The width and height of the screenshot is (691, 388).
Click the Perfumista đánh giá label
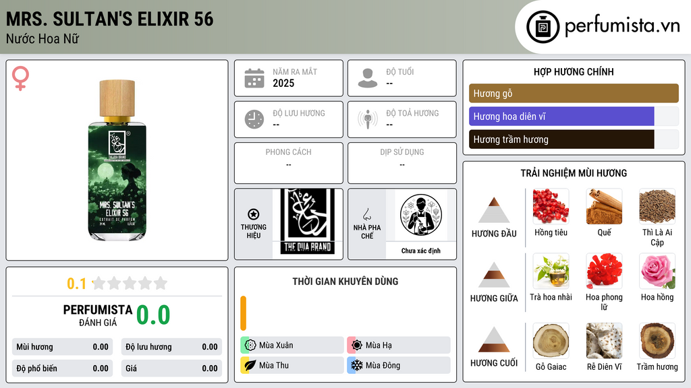(x=98, y=315)
